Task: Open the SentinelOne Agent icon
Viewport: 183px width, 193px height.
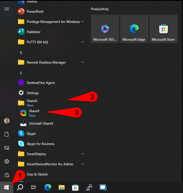Action: 21,83
